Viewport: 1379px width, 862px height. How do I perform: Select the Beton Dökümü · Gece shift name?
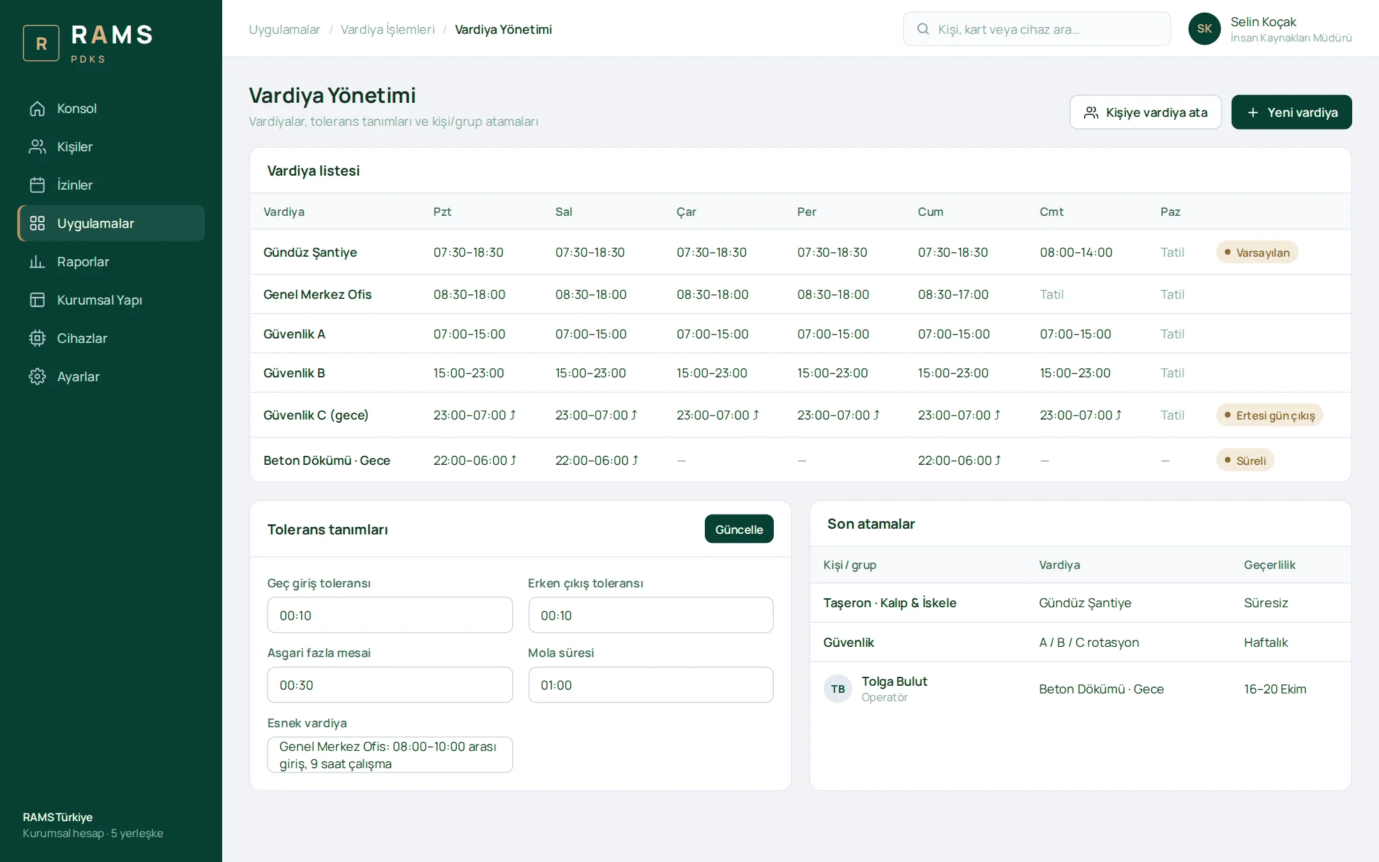pyautogui.click(x=327, y=460)
